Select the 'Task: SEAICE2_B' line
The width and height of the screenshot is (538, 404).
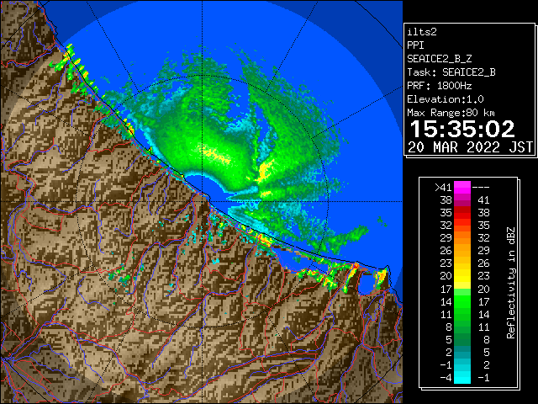(x=451, y=72)
